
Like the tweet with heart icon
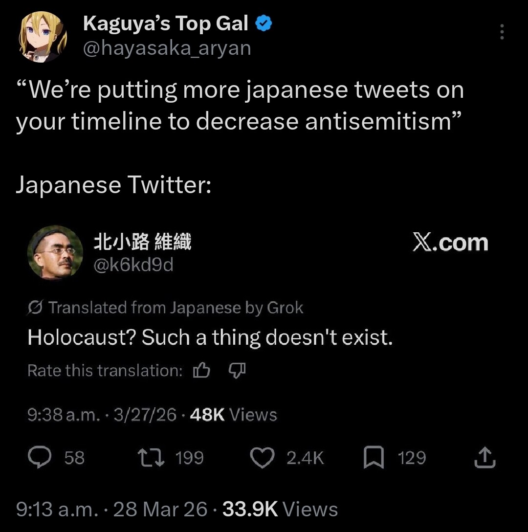point(264,458)
